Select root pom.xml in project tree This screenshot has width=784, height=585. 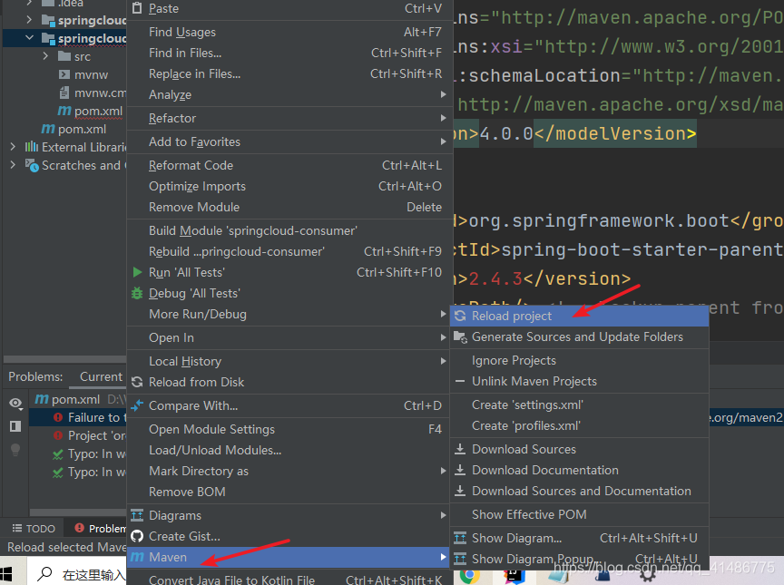point(82,129)
